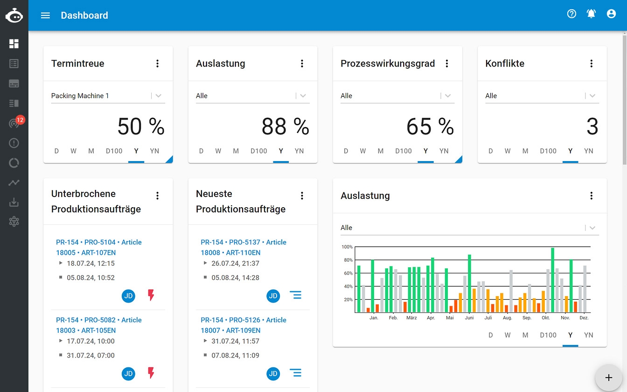Click the Konflikte count 3

tap(592, 126)
